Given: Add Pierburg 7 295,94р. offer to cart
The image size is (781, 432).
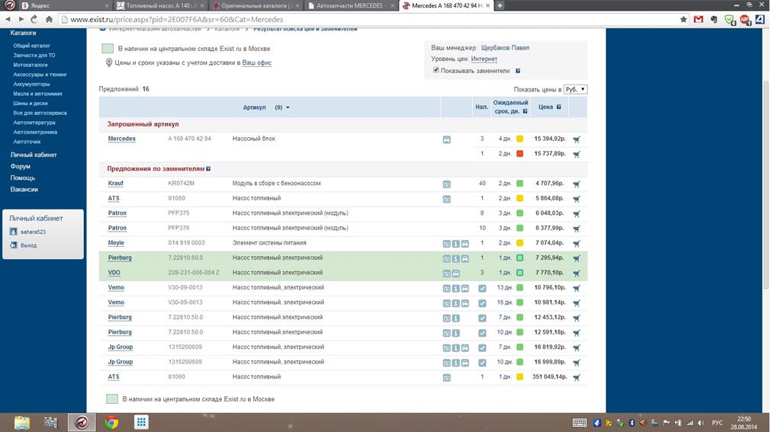Looking at the screenshot, I should tap(577, 258).
